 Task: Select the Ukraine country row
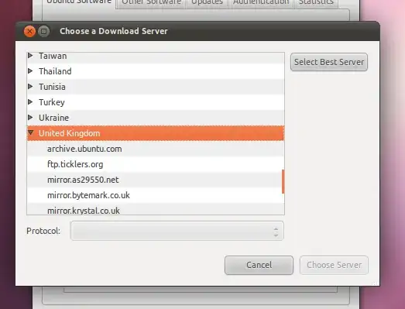click(156, 118)
